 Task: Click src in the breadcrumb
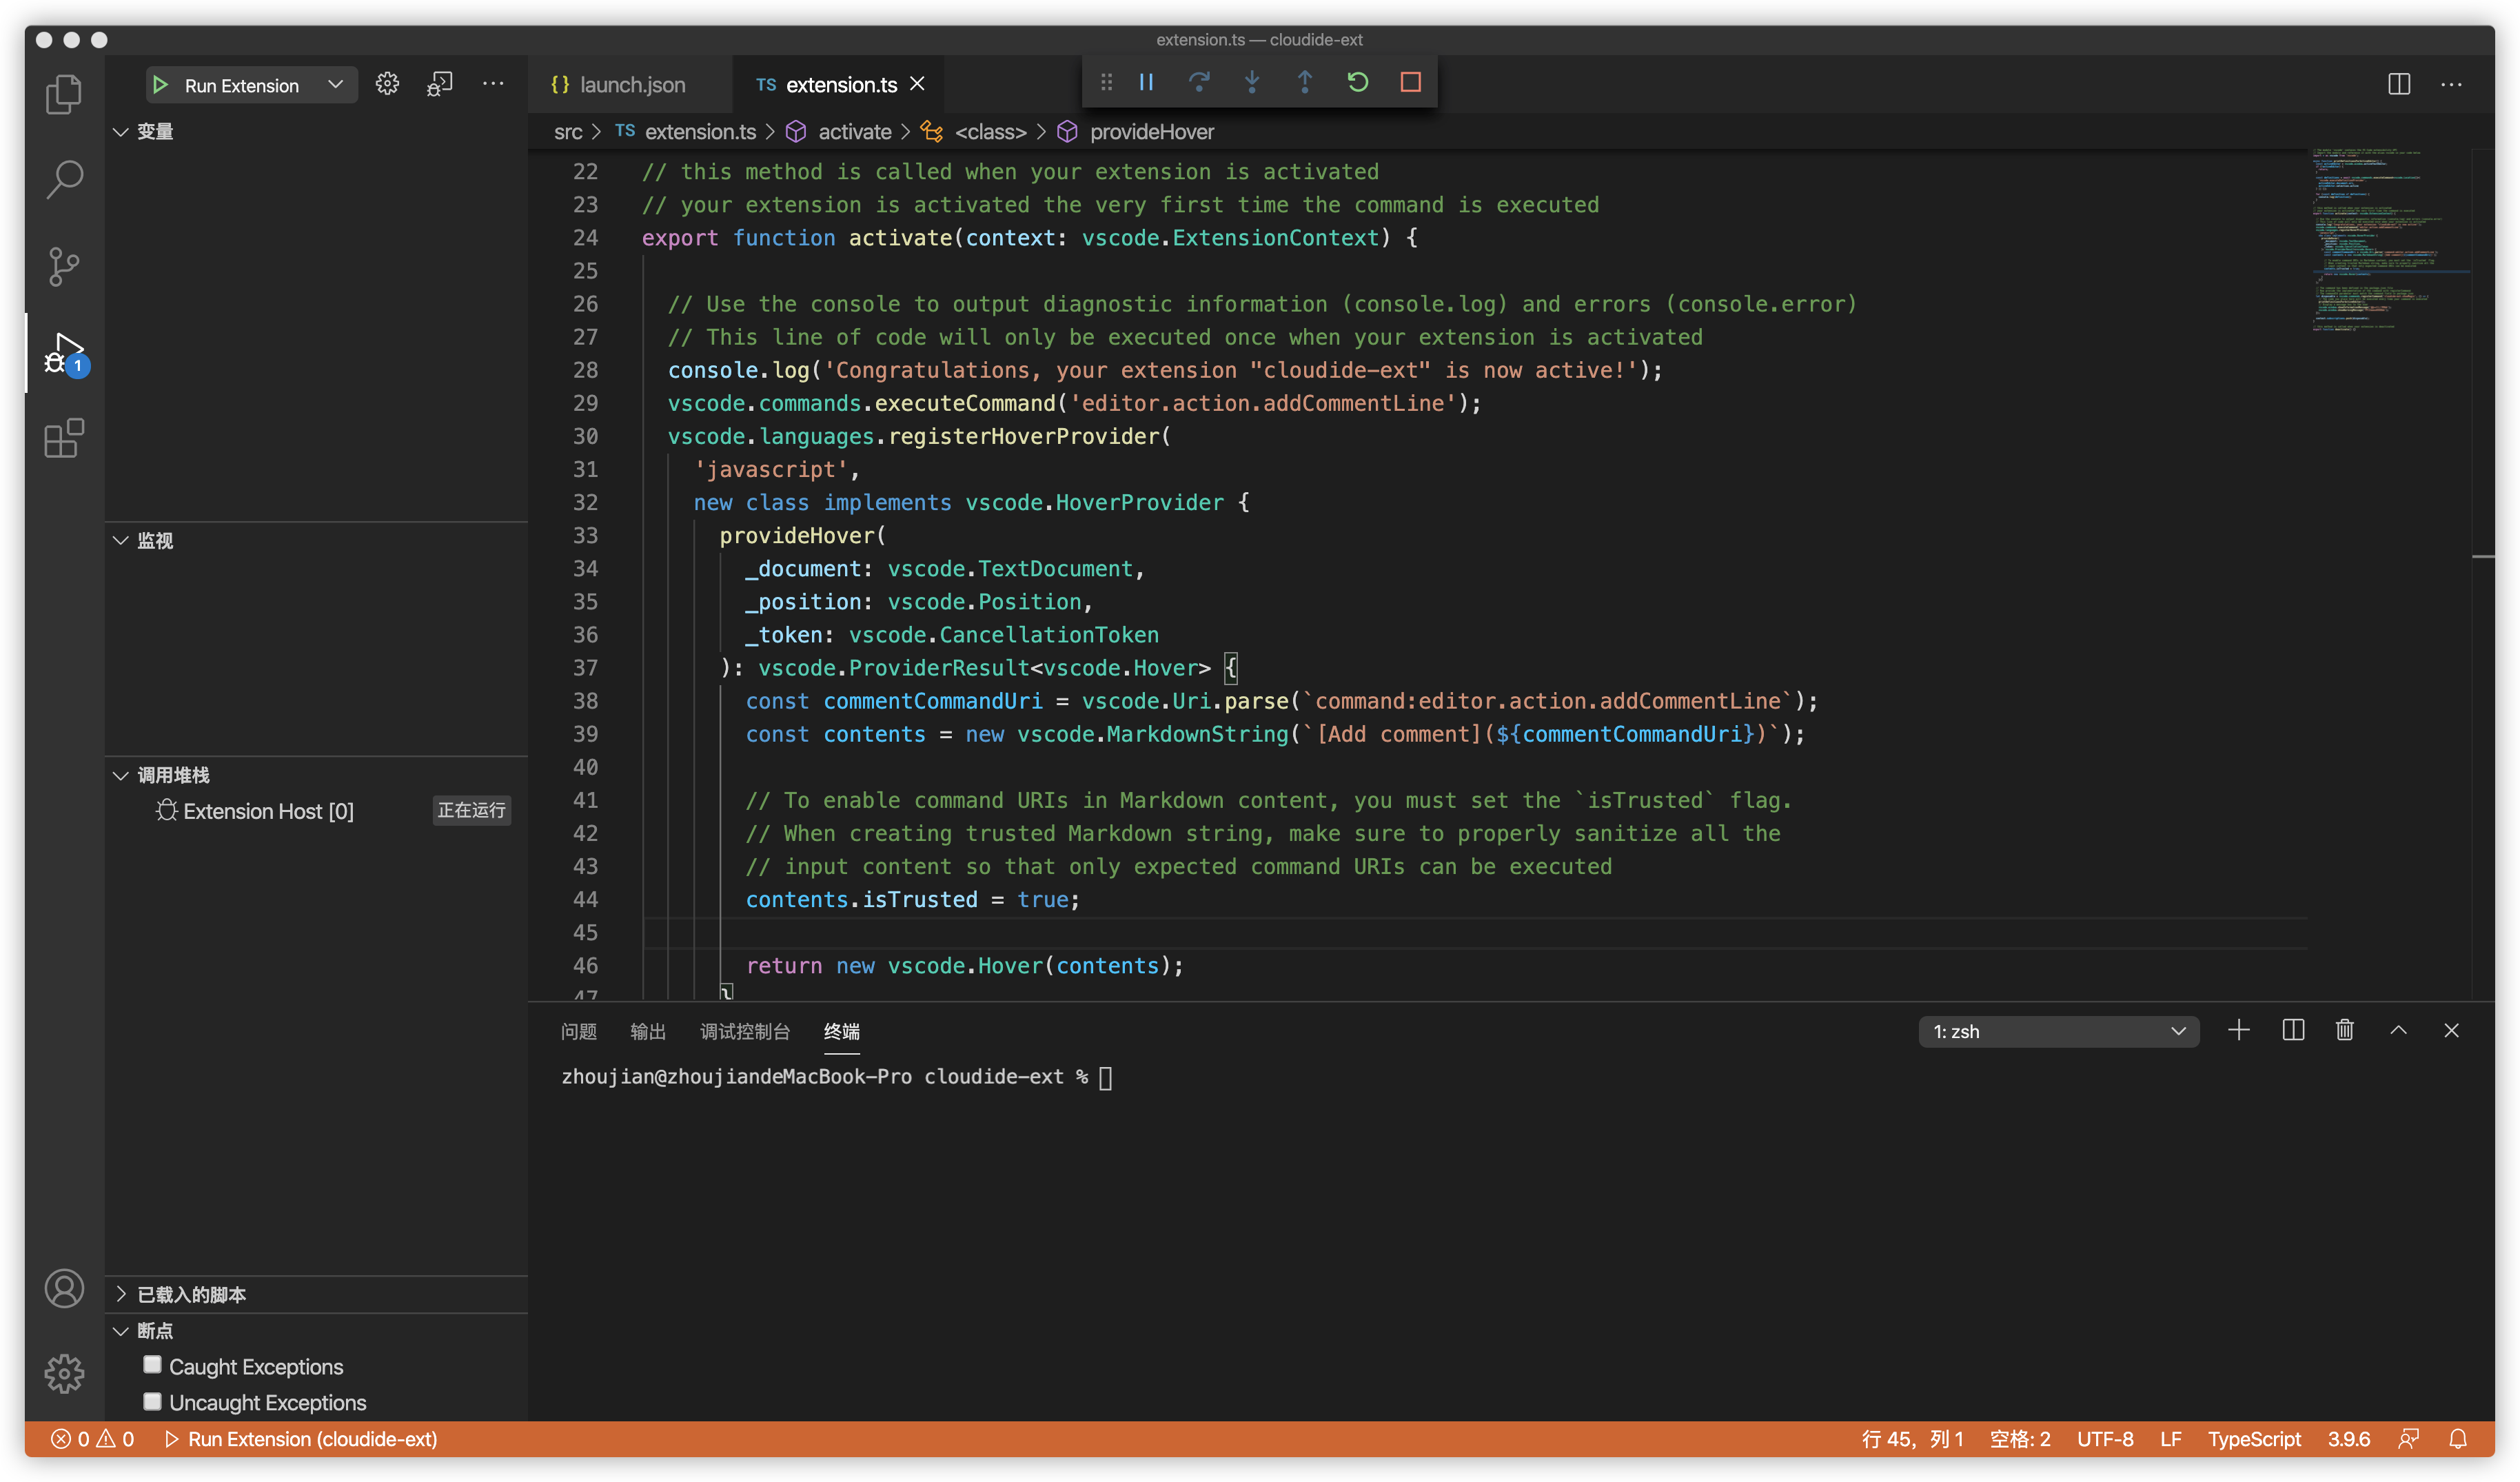point(568,132)
